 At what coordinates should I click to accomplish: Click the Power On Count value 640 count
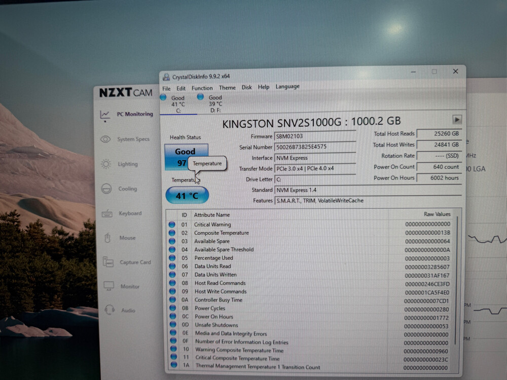tap(439, 167)
